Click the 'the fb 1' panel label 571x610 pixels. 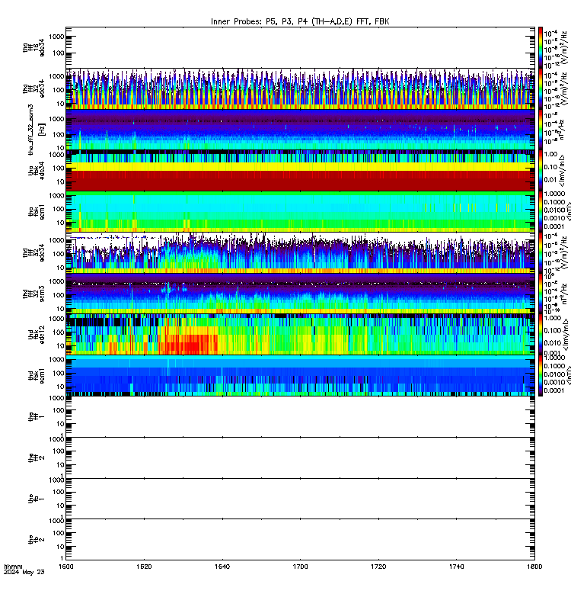coord(36,499)
